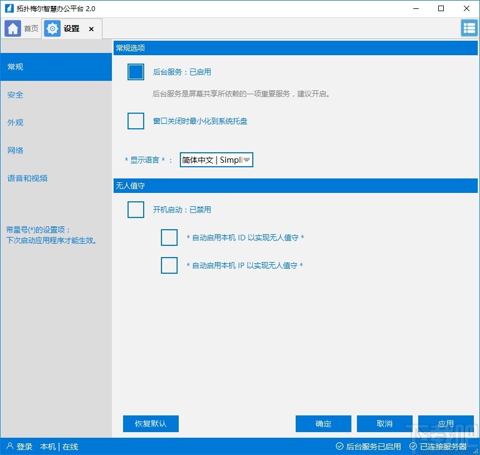The image size is (480, 455).
Task: Open the list view icon at top right
Action: [x=467, y=28]
